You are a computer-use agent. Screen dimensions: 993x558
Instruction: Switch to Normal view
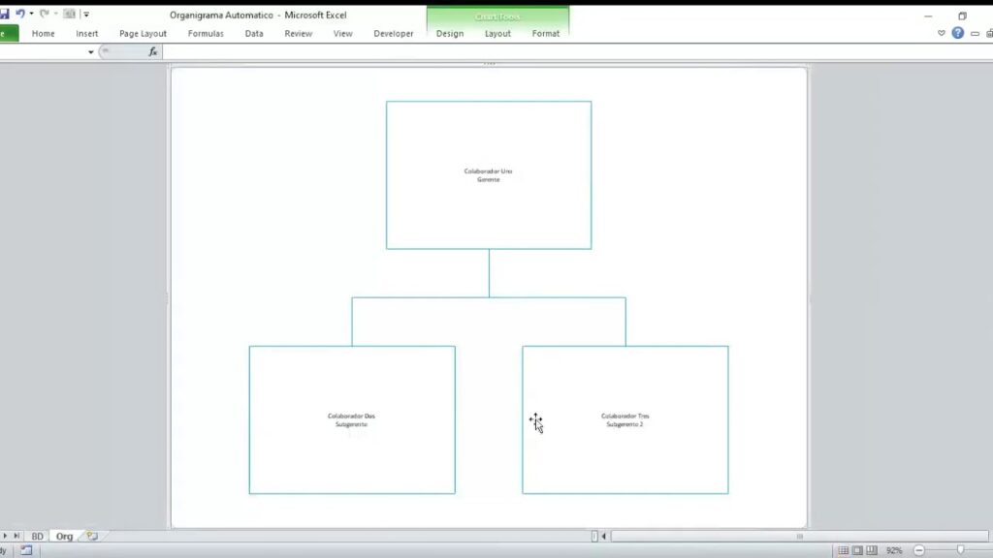pyautogui.click(x=843, y=550)
